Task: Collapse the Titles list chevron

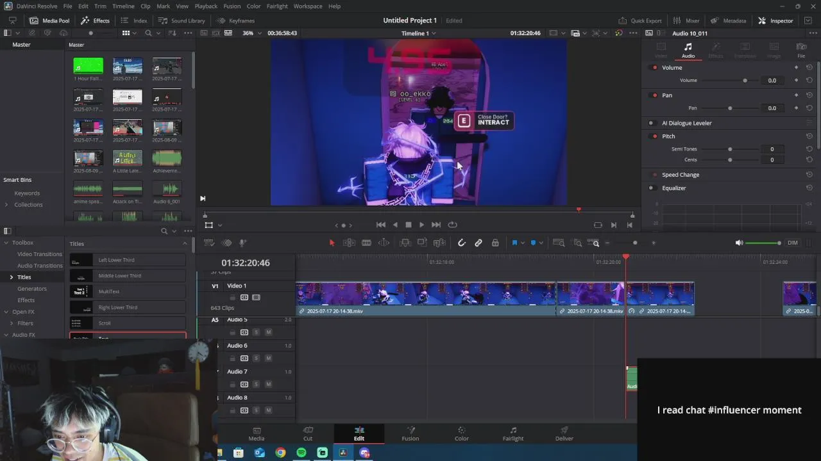Action: coord(185,243)
